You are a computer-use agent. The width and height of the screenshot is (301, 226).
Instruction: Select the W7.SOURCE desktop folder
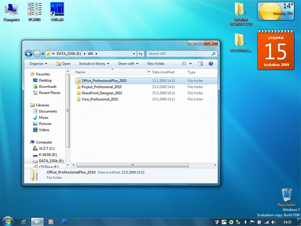pyautogui.click(x=241, y=43)
